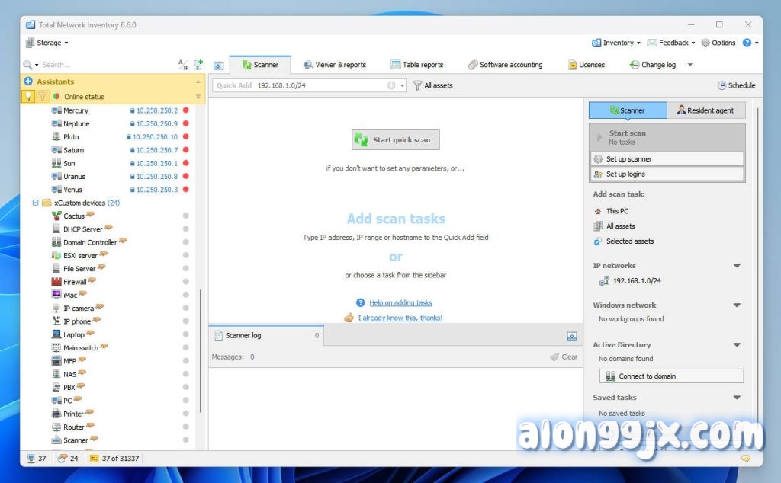The height and width of the screenshot is (483, 781).
Task: Click the Quick Add address field
Action: click(x=320, y=86)
